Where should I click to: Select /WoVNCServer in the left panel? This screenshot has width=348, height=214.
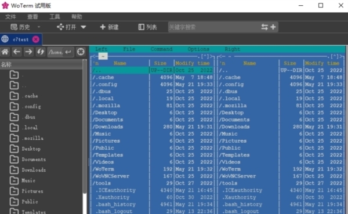tap(153, 176)
